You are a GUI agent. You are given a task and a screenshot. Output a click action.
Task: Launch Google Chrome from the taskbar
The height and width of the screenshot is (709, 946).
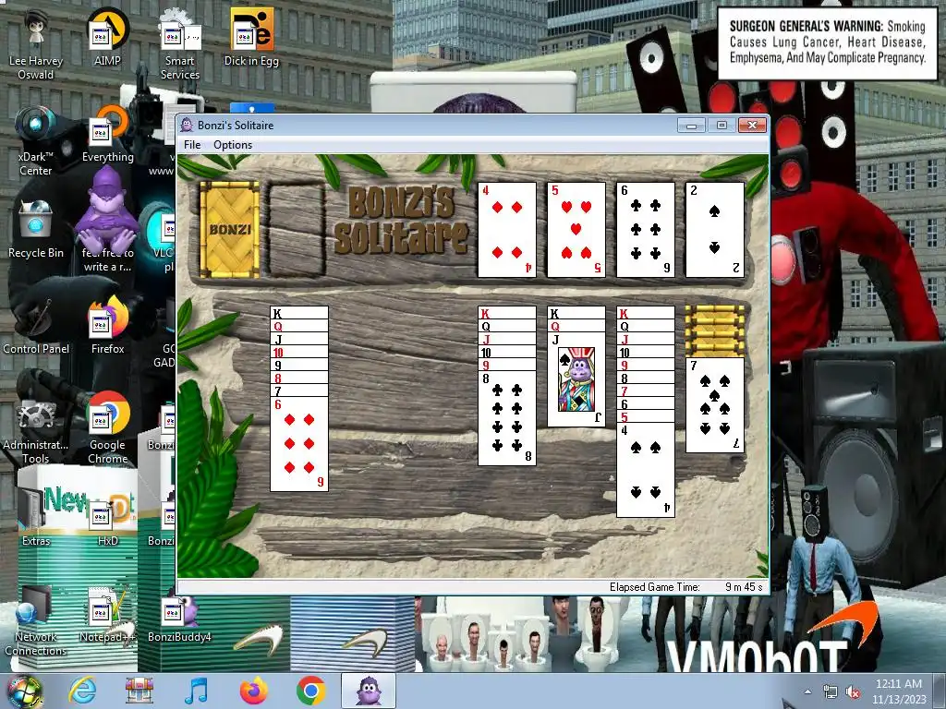tap(310, 691)
